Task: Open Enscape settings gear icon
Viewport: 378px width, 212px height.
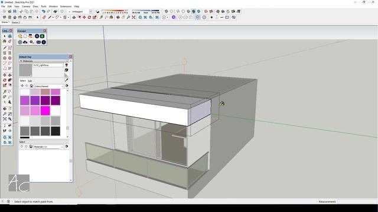Action: point(31,42)
